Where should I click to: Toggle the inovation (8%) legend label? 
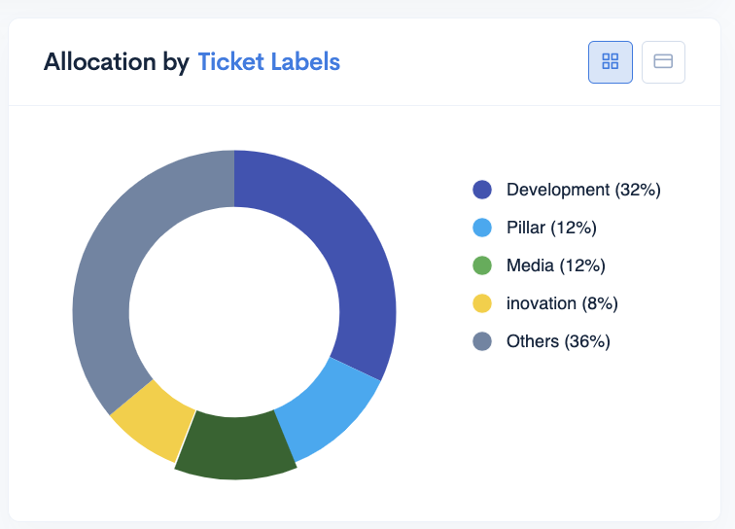562,304
